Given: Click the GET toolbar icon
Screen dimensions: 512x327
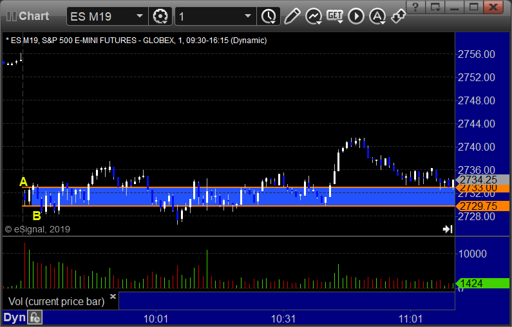Looking at the screenshot, I should (335, 16).
